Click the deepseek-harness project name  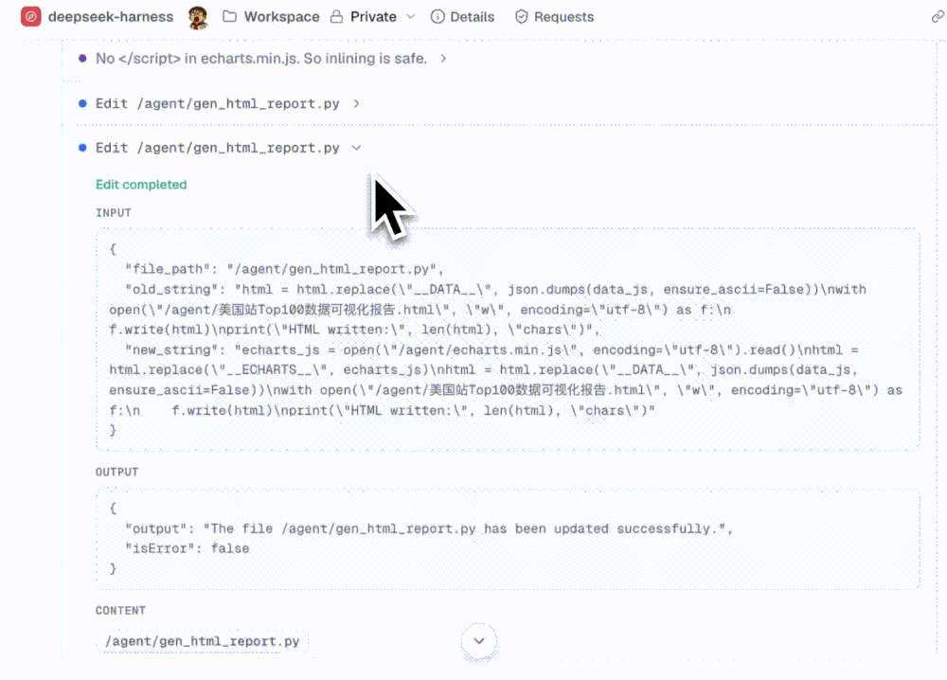(x=111, y=17)
